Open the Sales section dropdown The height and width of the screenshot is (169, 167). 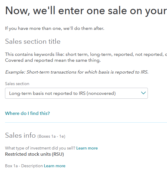click(76, 93)
